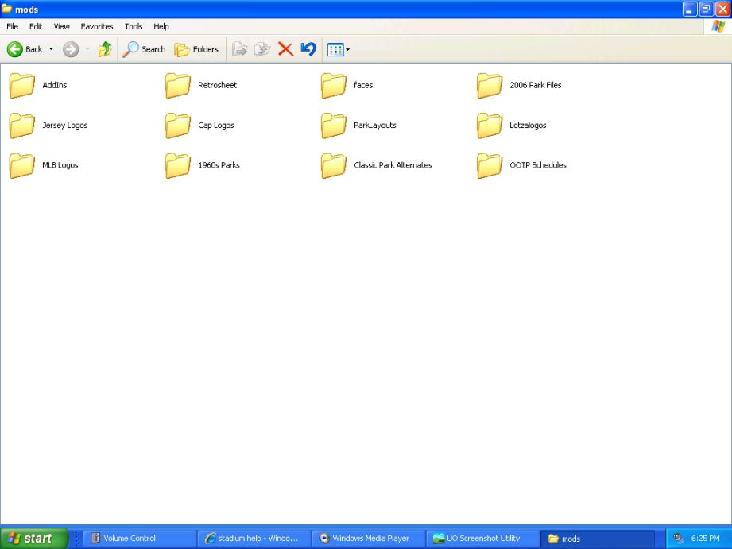Screen dimensions: 732x549
Task: Select the 'Retrosheet' label
Action: [x=217, y=85]
